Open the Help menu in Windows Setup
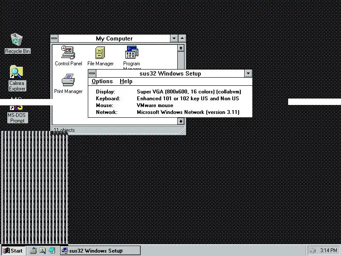This screenshot has height=256, width=341. click(x=126, y=81)
